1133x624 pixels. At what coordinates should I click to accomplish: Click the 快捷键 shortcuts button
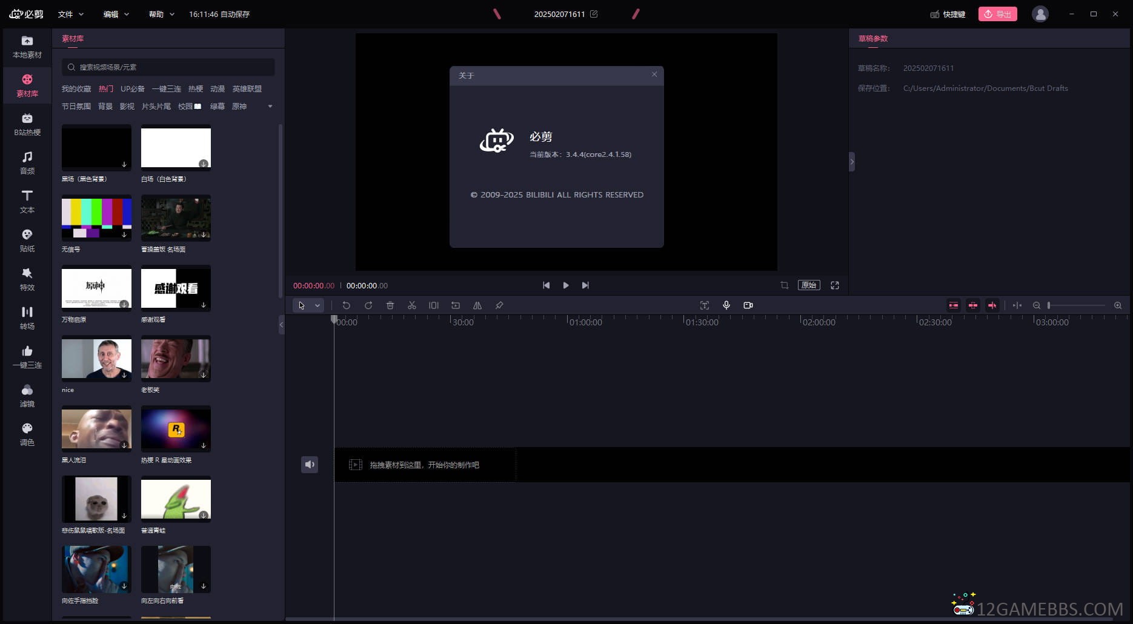948,14
